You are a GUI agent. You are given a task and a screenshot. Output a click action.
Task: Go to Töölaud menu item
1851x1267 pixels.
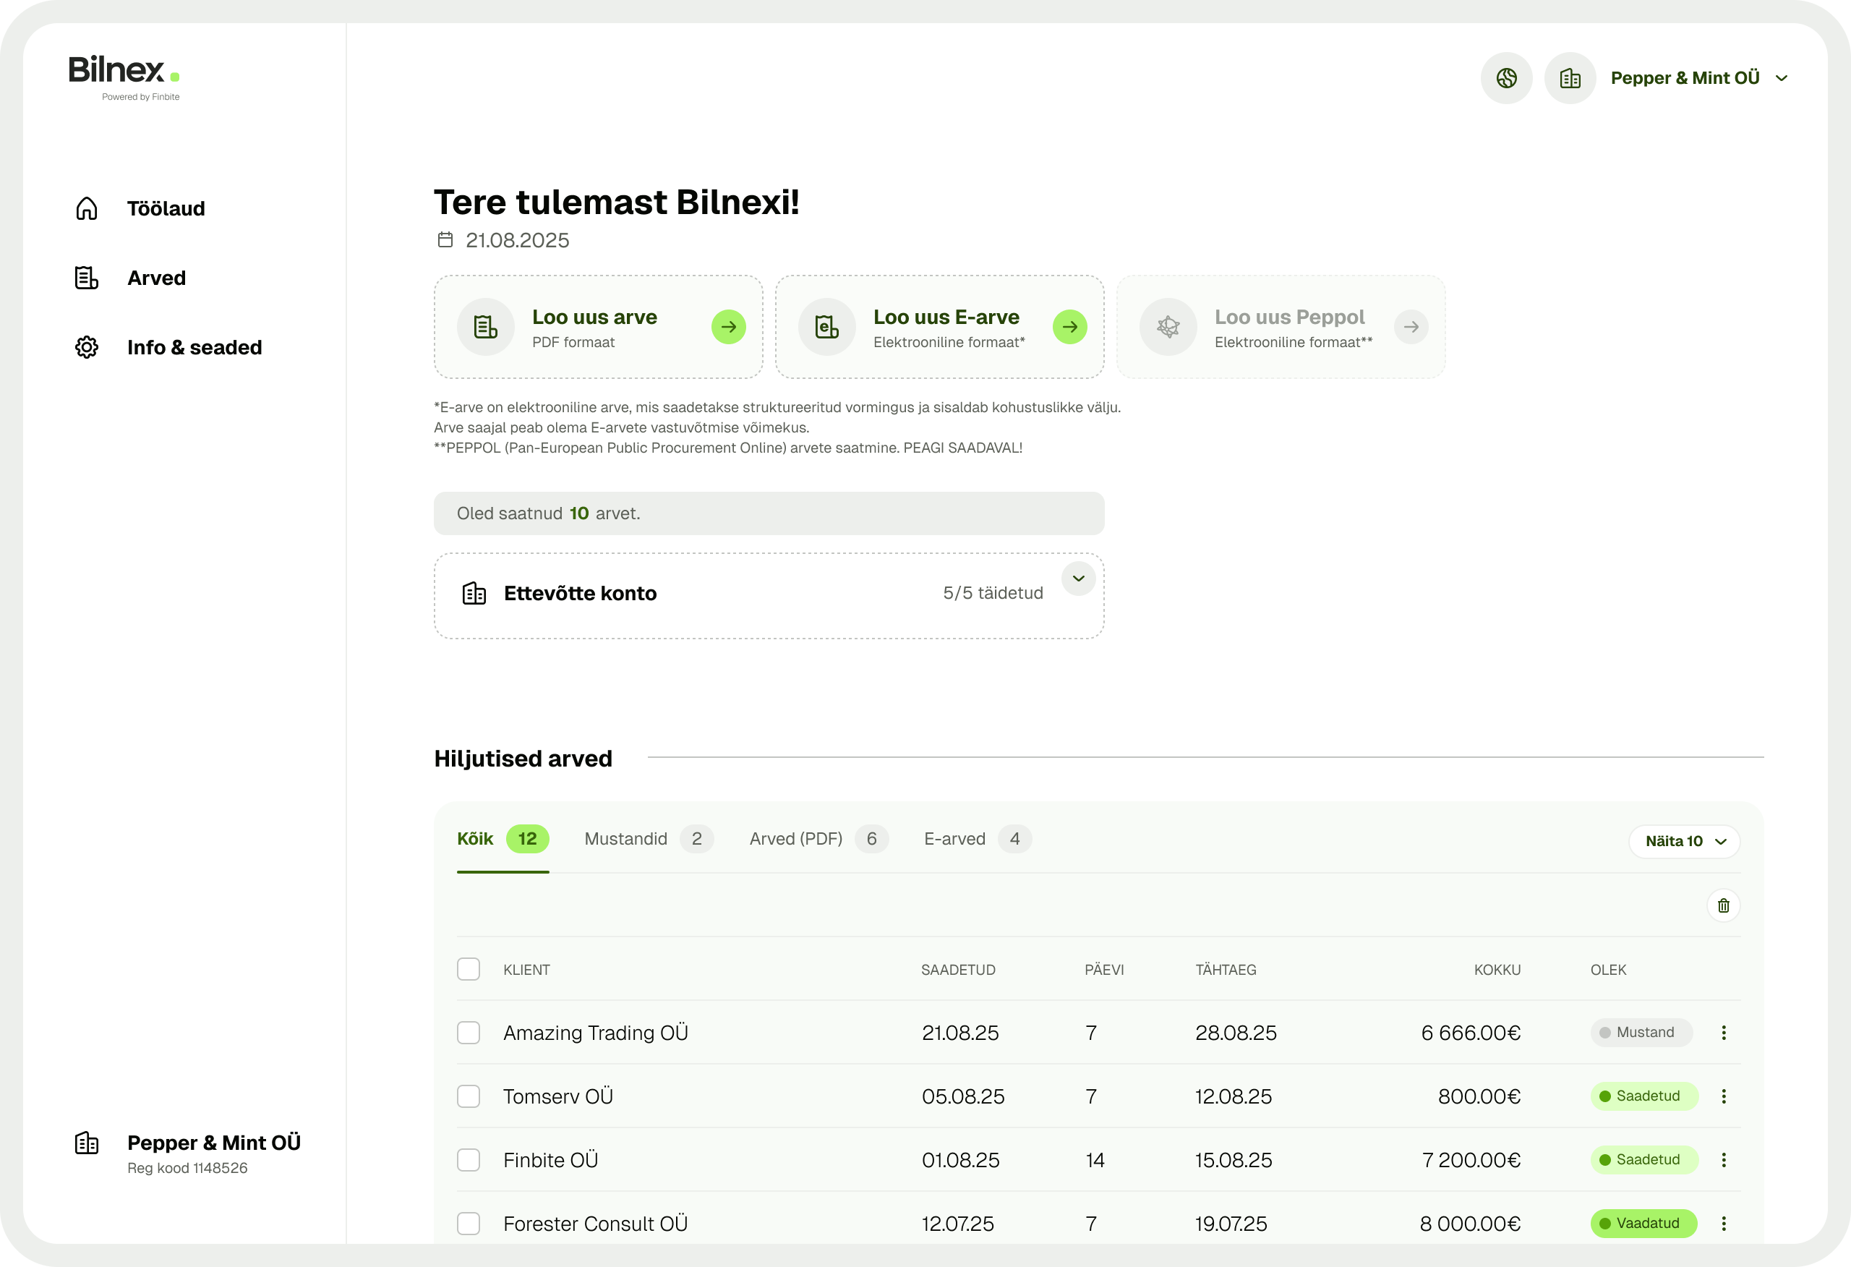(166, 209)
